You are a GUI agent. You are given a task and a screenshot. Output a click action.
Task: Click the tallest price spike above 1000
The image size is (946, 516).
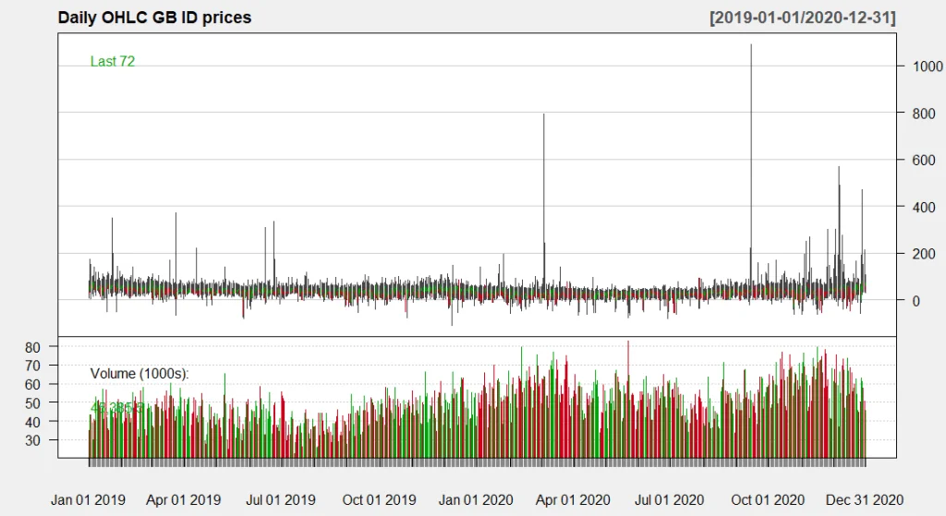[751, 55]
